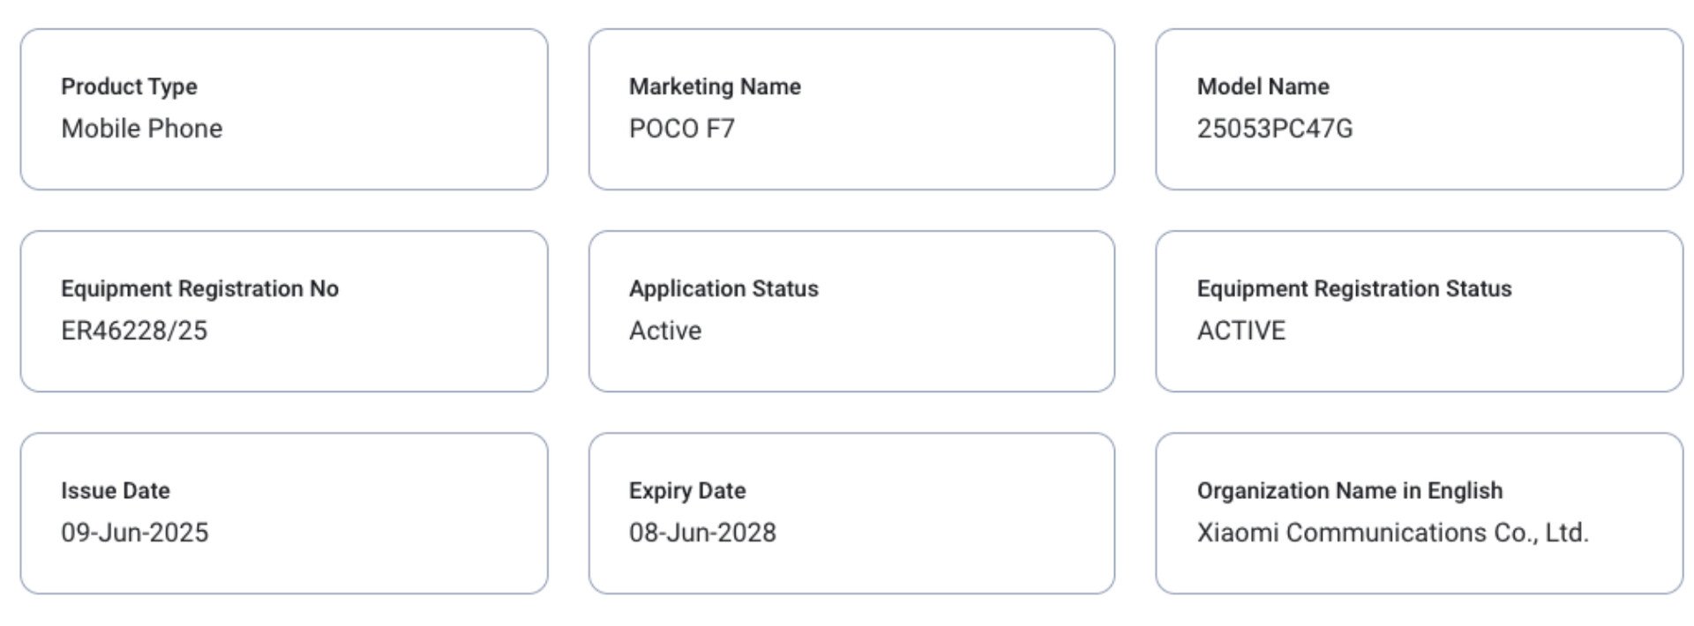Select the 'POCO F7' marketing name value
Screen dimensions: 1694x626
pyautogui.click(x=681, y=129)
